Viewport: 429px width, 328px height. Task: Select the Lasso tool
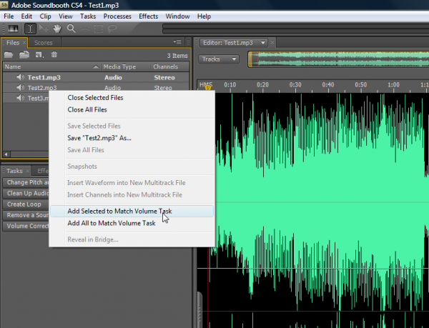[x=112, y=29]
